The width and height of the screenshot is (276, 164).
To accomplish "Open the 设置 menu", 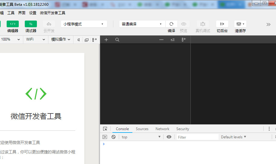I will [33, 13].
